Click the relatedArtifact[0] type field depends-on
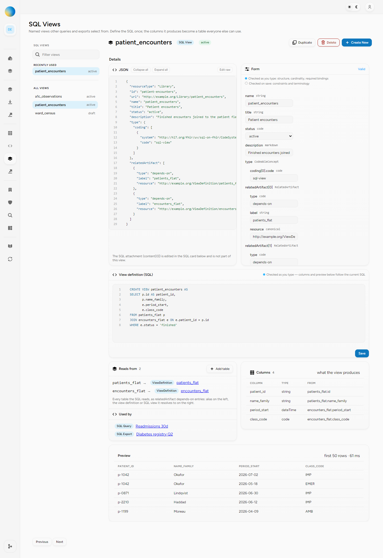 coord(274,204)
